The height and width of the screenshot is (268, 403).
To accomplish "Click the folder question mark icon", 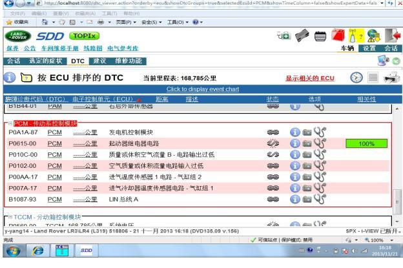I will pyautogui.click(x=26, y=77).
